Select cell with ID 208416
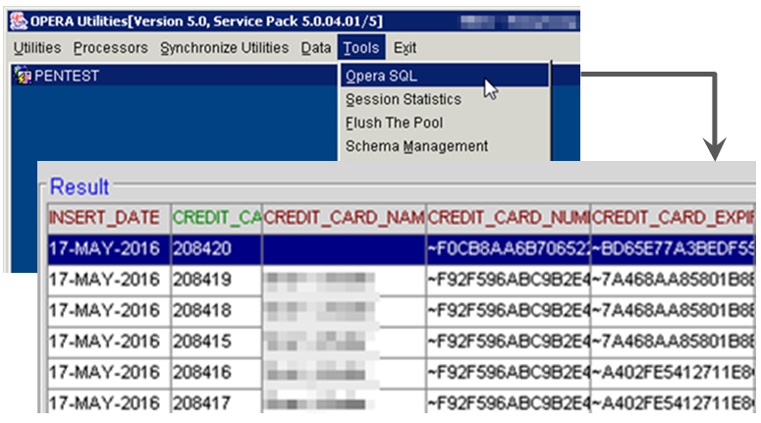The width and height of the screenshot is (761, 423). (x=216, y=373)
